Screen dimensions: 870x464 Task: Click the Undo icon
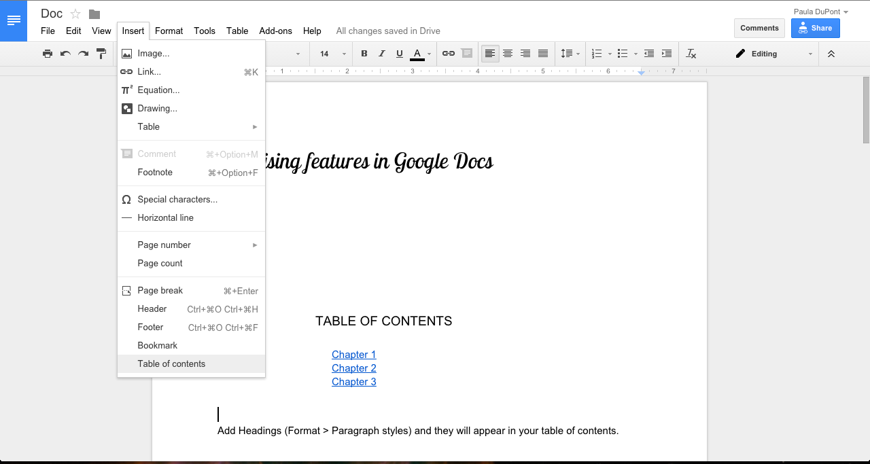65,54
